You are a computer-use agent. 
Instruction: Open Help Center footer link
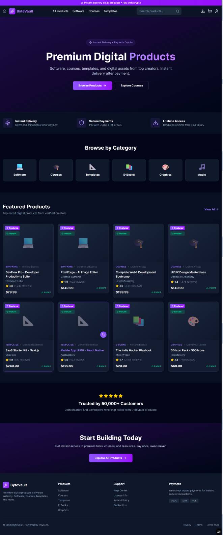click(x=120, y=490)
